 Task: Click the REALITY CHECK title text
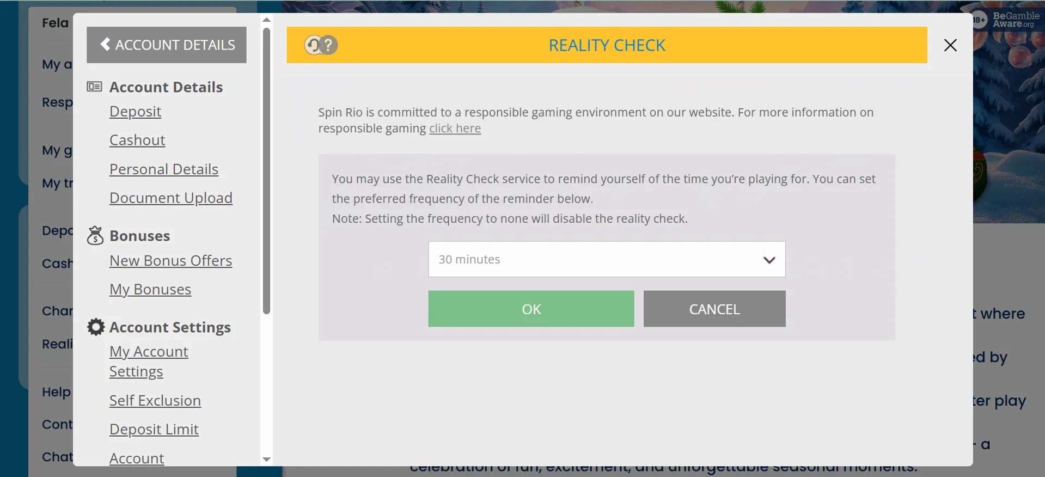click(607, 45)
